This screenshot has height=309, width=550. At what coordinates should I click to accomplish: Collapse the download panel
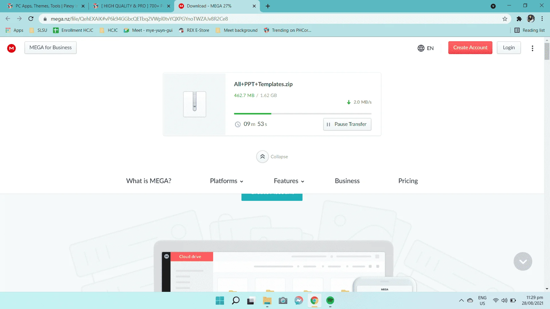pos(272,157)
